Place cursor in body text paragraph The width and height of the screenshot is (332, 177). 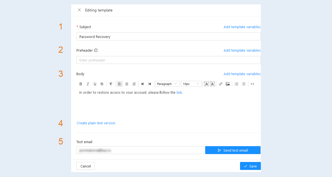tap(131, 93)
